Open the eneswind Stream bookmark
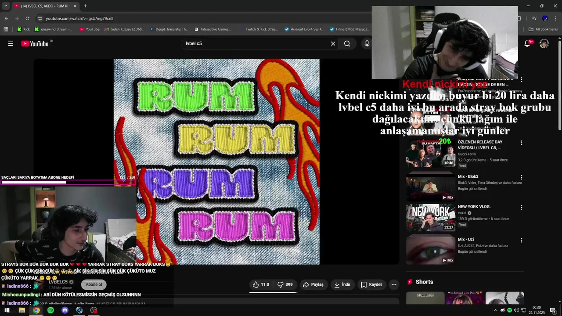 click(54, 29)
